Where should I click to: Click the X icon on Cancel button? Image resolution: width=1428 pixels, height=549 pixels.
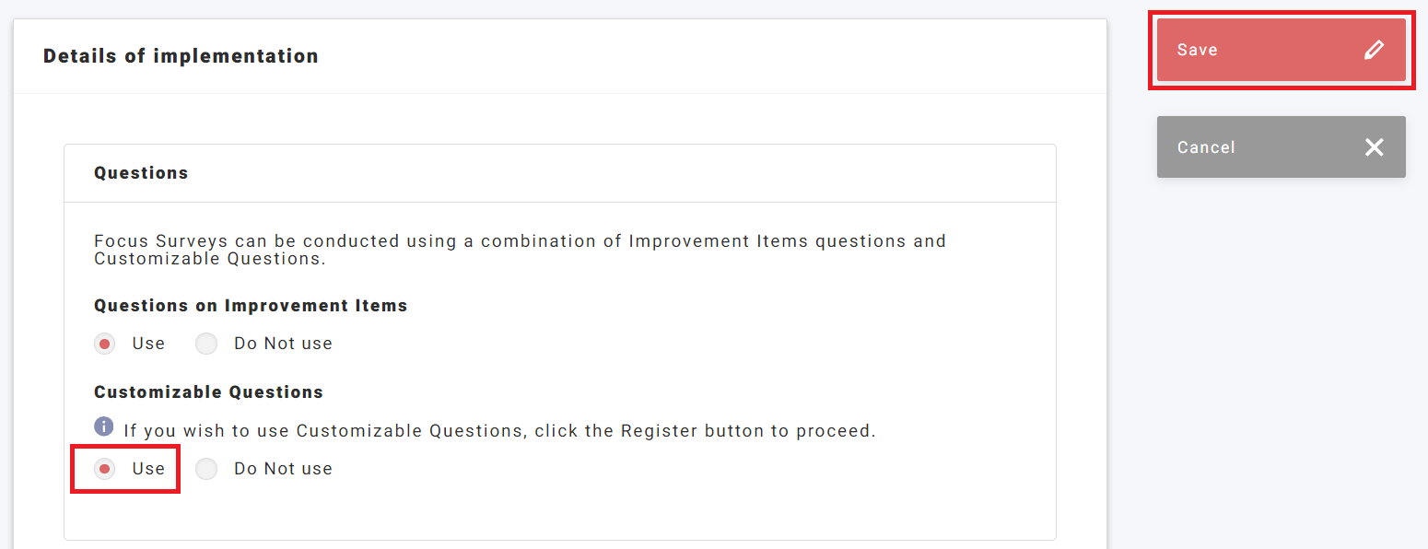coord(1374,146)
